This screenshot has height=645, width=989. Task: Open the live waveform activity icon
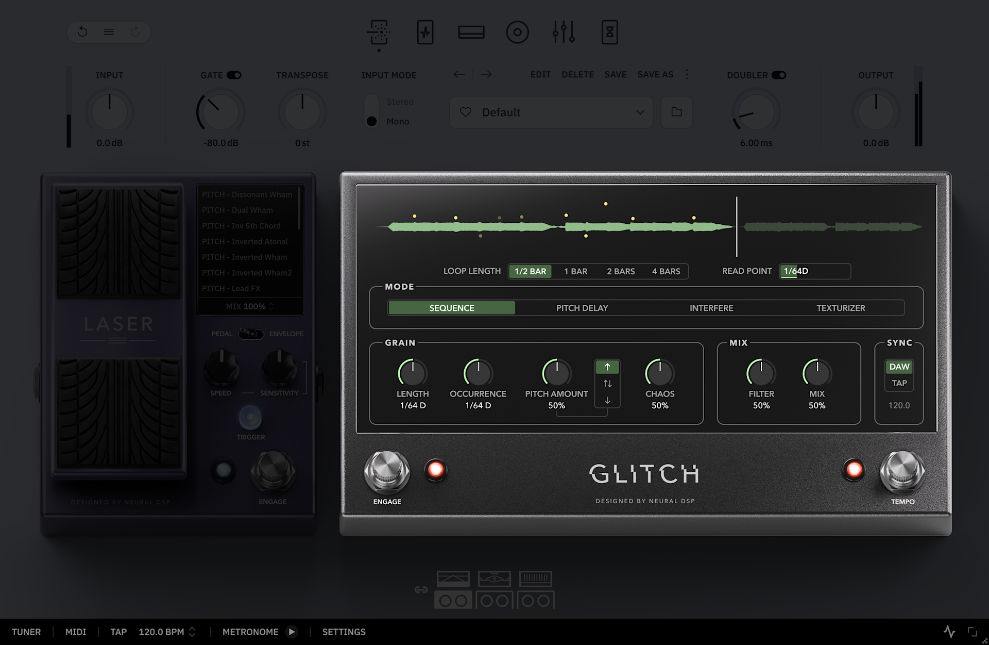tap(949, 632)
